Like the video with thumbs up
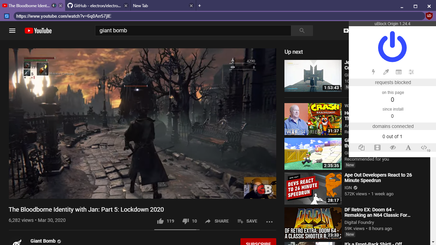 coord(166,221)
